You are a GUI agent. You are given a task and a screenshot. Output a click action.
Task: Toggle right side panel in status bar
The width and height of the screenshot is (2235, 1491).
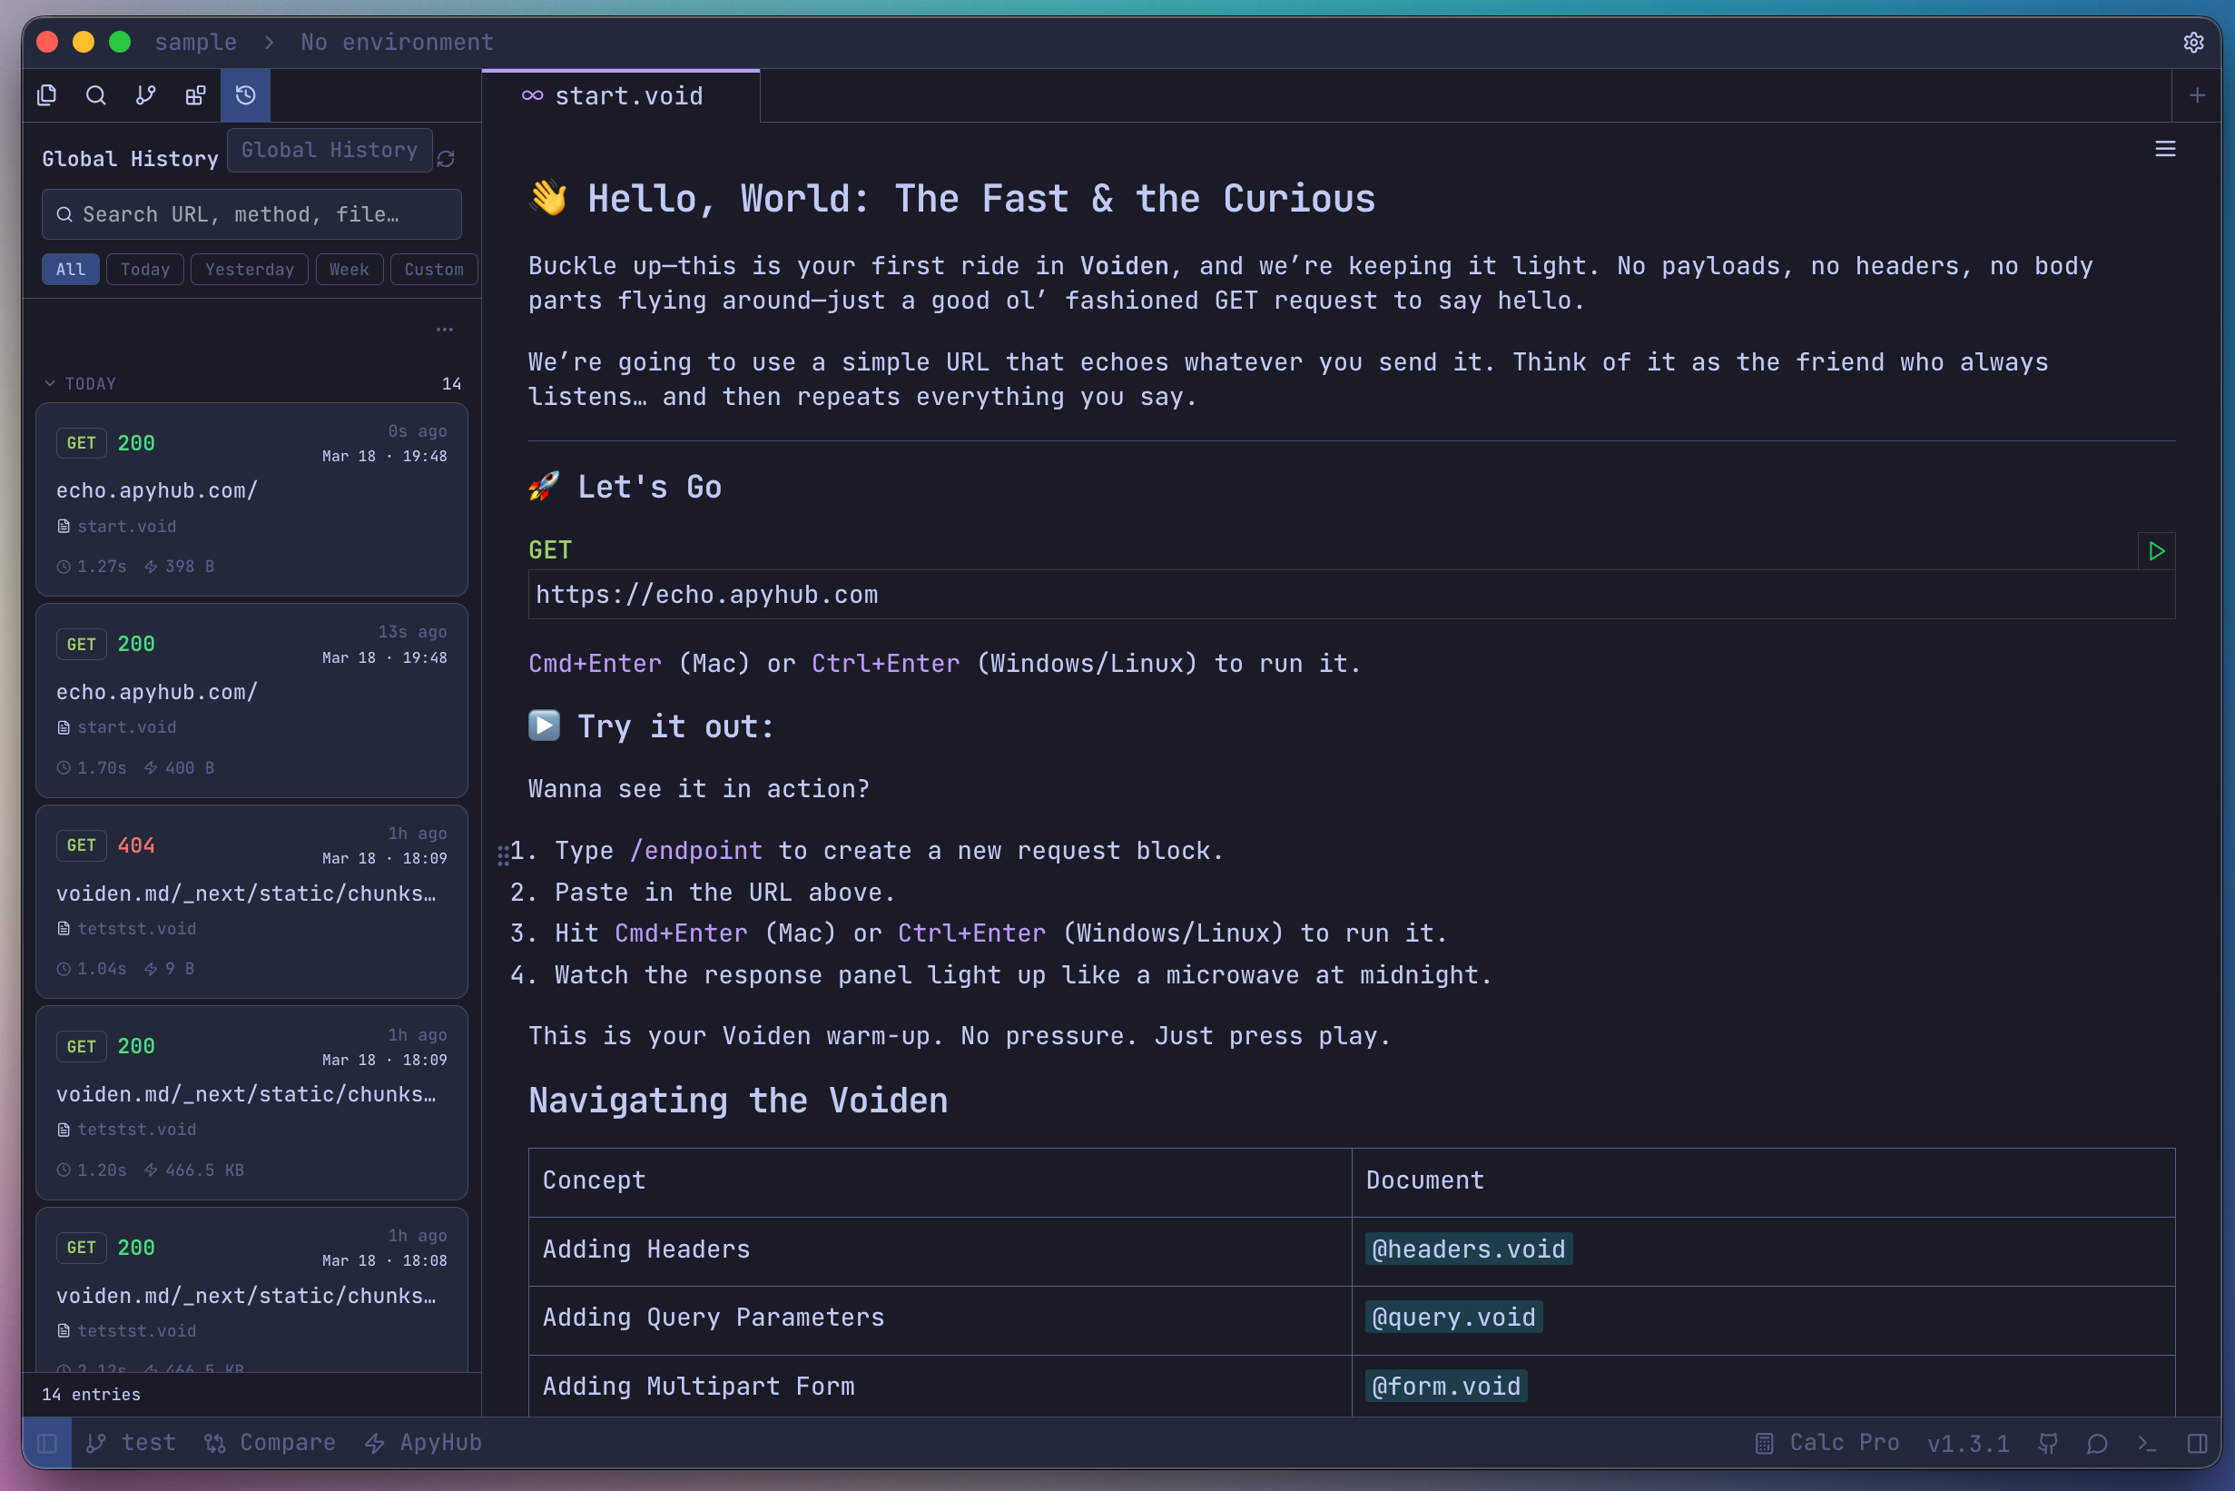(x=2196, y=1443)
